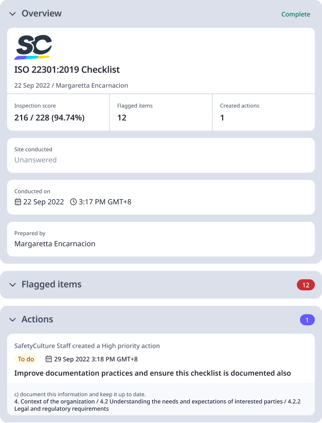
Task: Click the SC SafetyCulture logo
Action: pos(33,47)
